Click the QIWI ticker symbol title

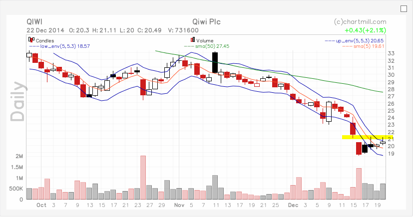[34, 22]
